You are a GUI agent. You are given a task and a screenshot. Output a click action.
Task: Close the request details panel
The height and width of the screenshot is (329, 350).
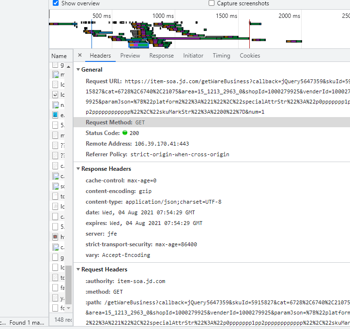[80, 55]
